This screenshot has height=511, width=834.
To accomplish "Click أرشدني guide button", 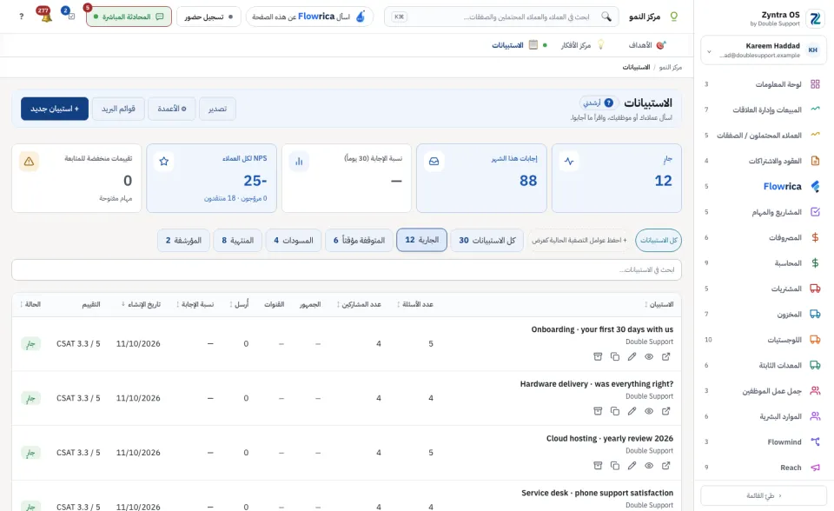I will pos(599,103).
